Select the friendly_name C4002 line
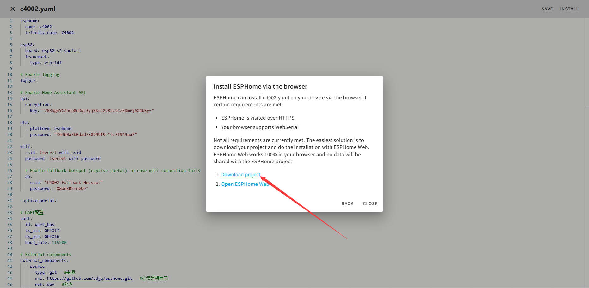 [x=49, y=33]
